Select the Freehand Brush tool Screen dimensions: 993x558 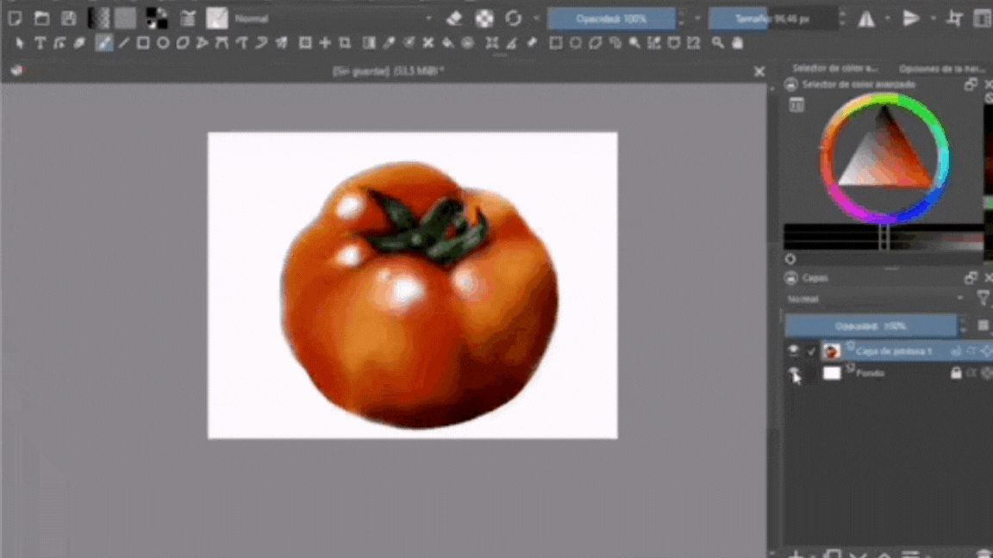(x=104, y=43)
